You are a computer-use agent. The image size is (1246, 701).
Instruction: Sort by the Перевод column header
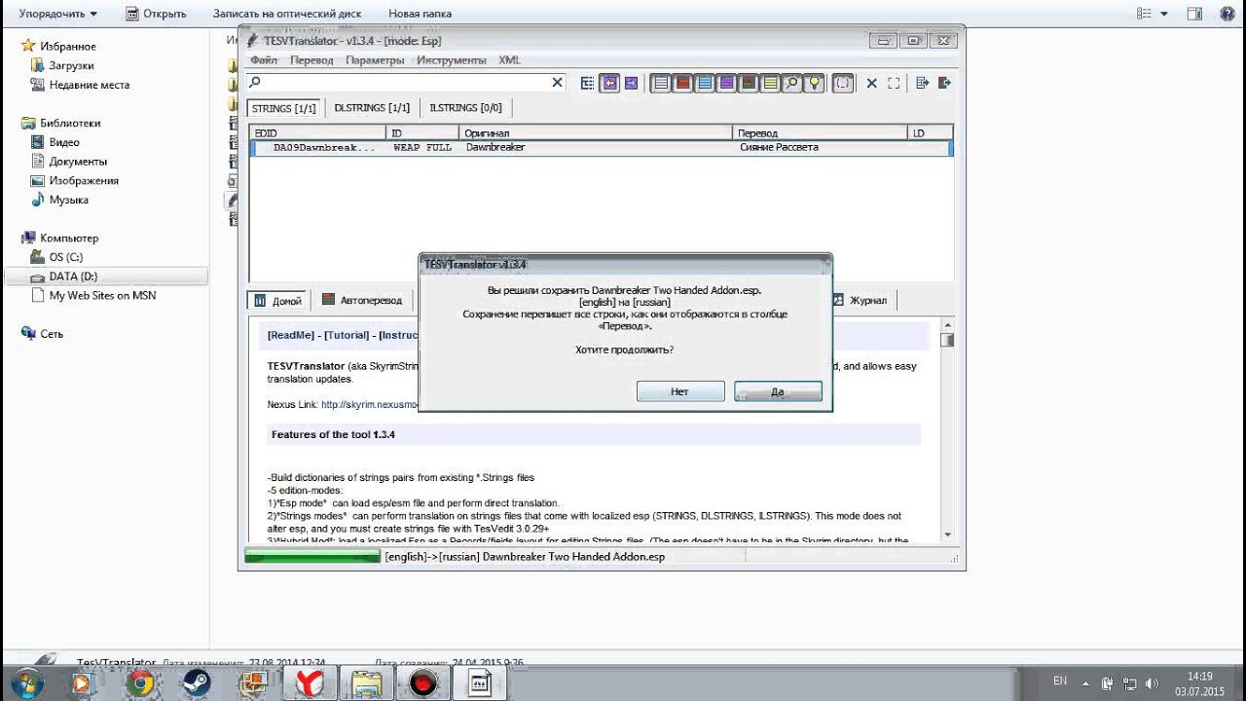pos(820,132)
